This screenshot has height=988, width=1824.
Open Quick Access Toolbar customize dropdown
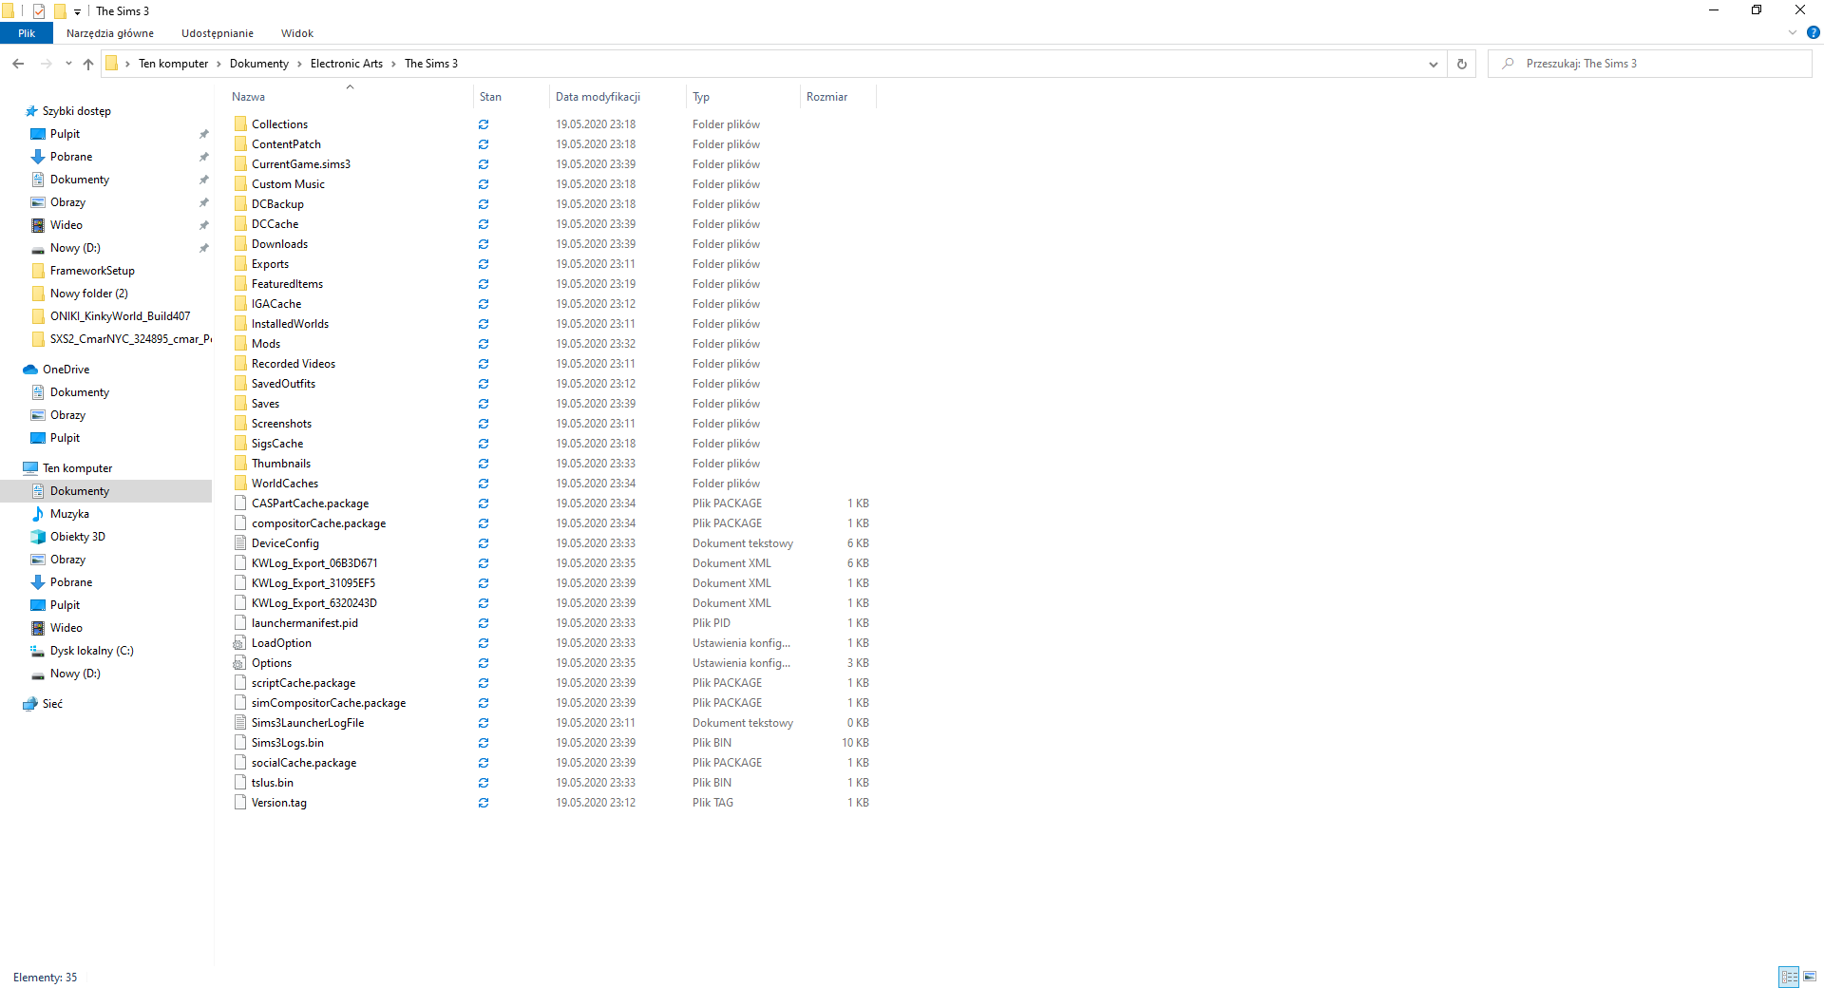click(77, 11)
